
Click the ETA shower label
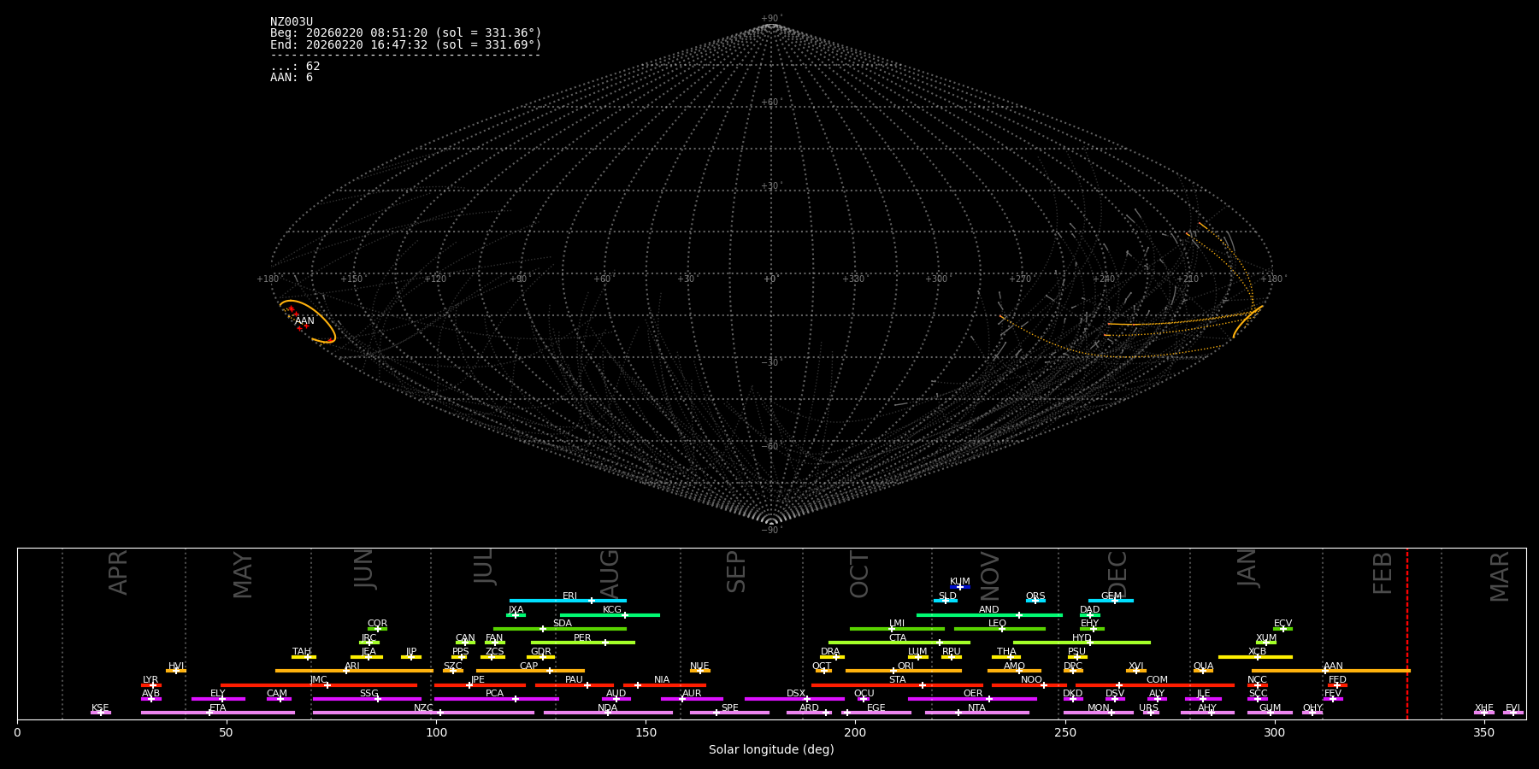coord(218,708)
